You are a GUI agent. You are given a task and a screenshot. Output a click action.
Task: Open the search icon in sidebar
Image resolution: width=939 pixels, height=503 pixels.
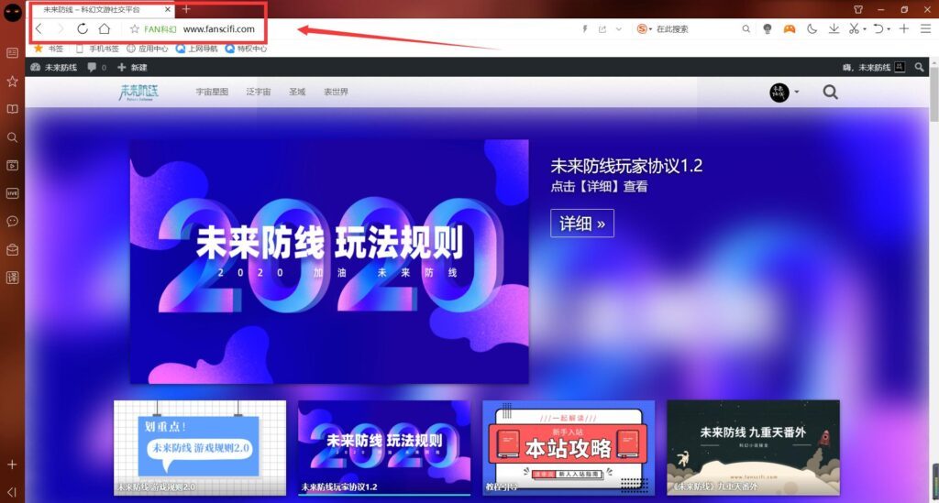tap(12, 137)
